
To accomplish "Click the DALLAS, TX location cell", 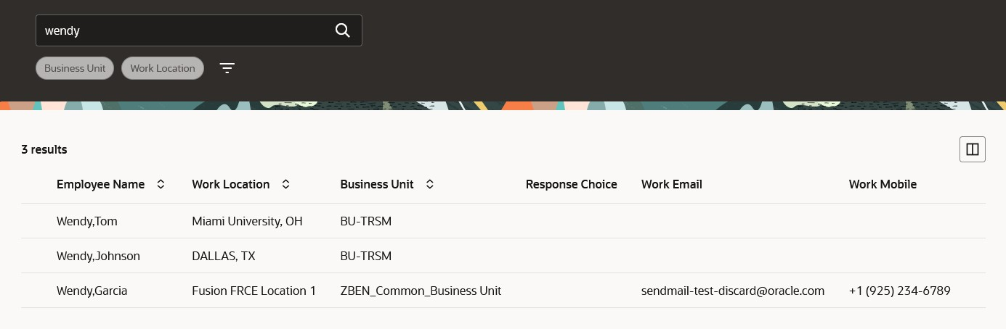I will click(224, 256).
